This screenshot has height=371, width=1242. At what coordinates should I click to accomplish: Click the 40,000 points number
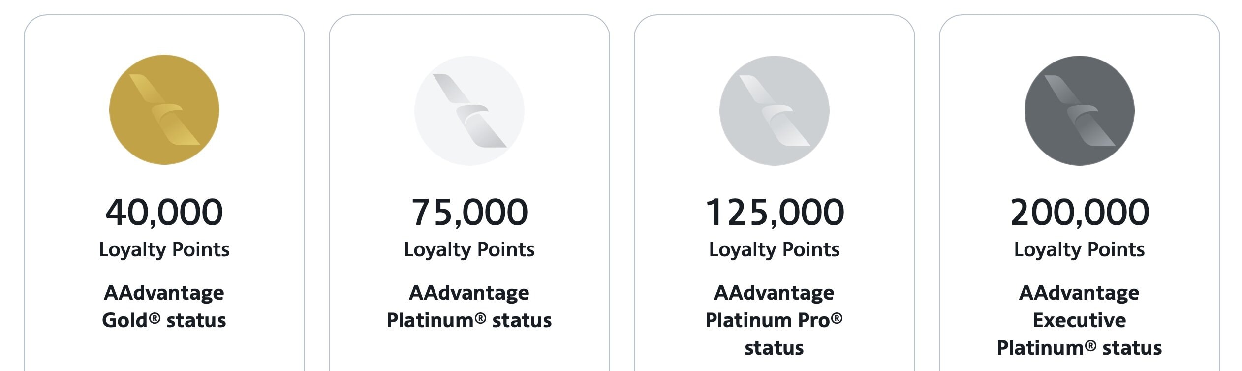point(164,213)
